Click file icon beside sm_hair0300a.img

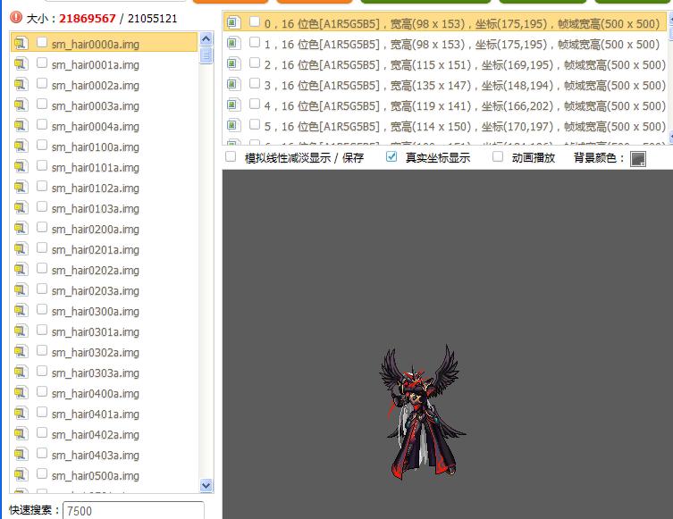click(x=21, y=310)
